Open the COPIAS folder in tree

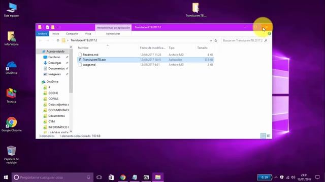pyautogui.click(x=53, y=99)
